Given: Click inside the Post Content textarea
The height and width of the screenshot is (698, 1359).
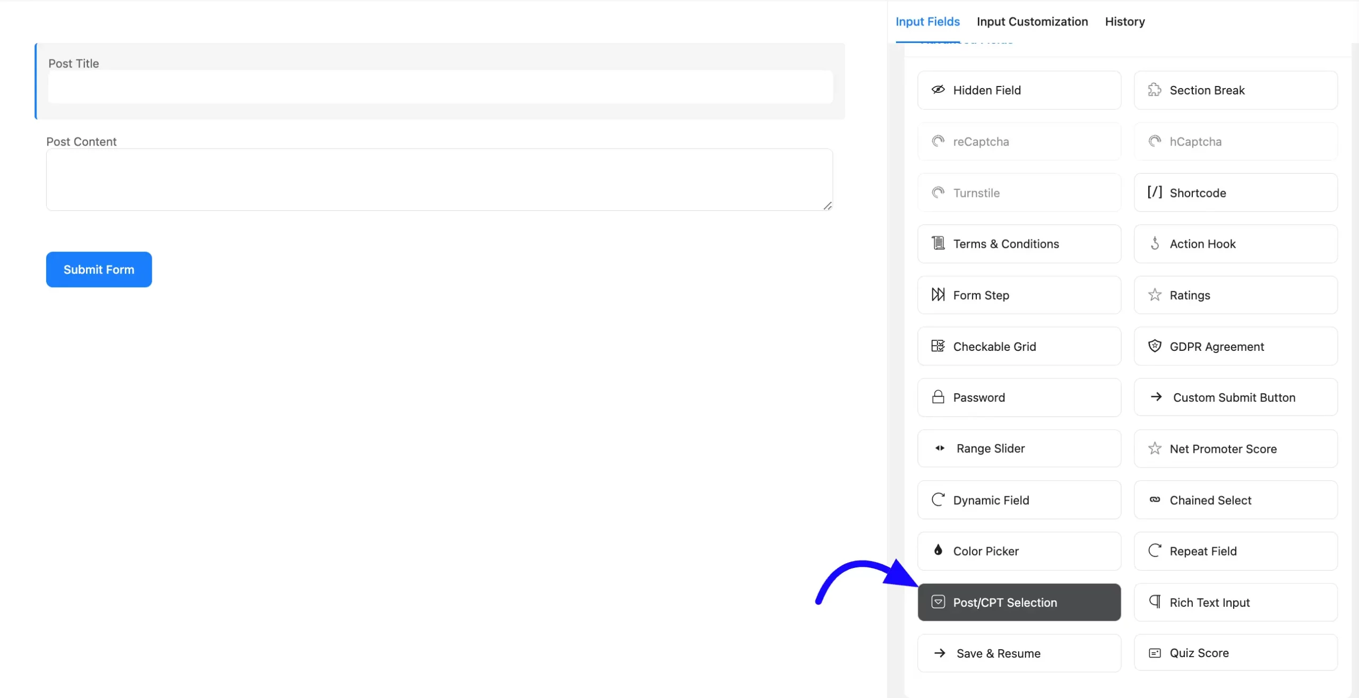Looking at the screenshot, I should [x=440, y=179].
